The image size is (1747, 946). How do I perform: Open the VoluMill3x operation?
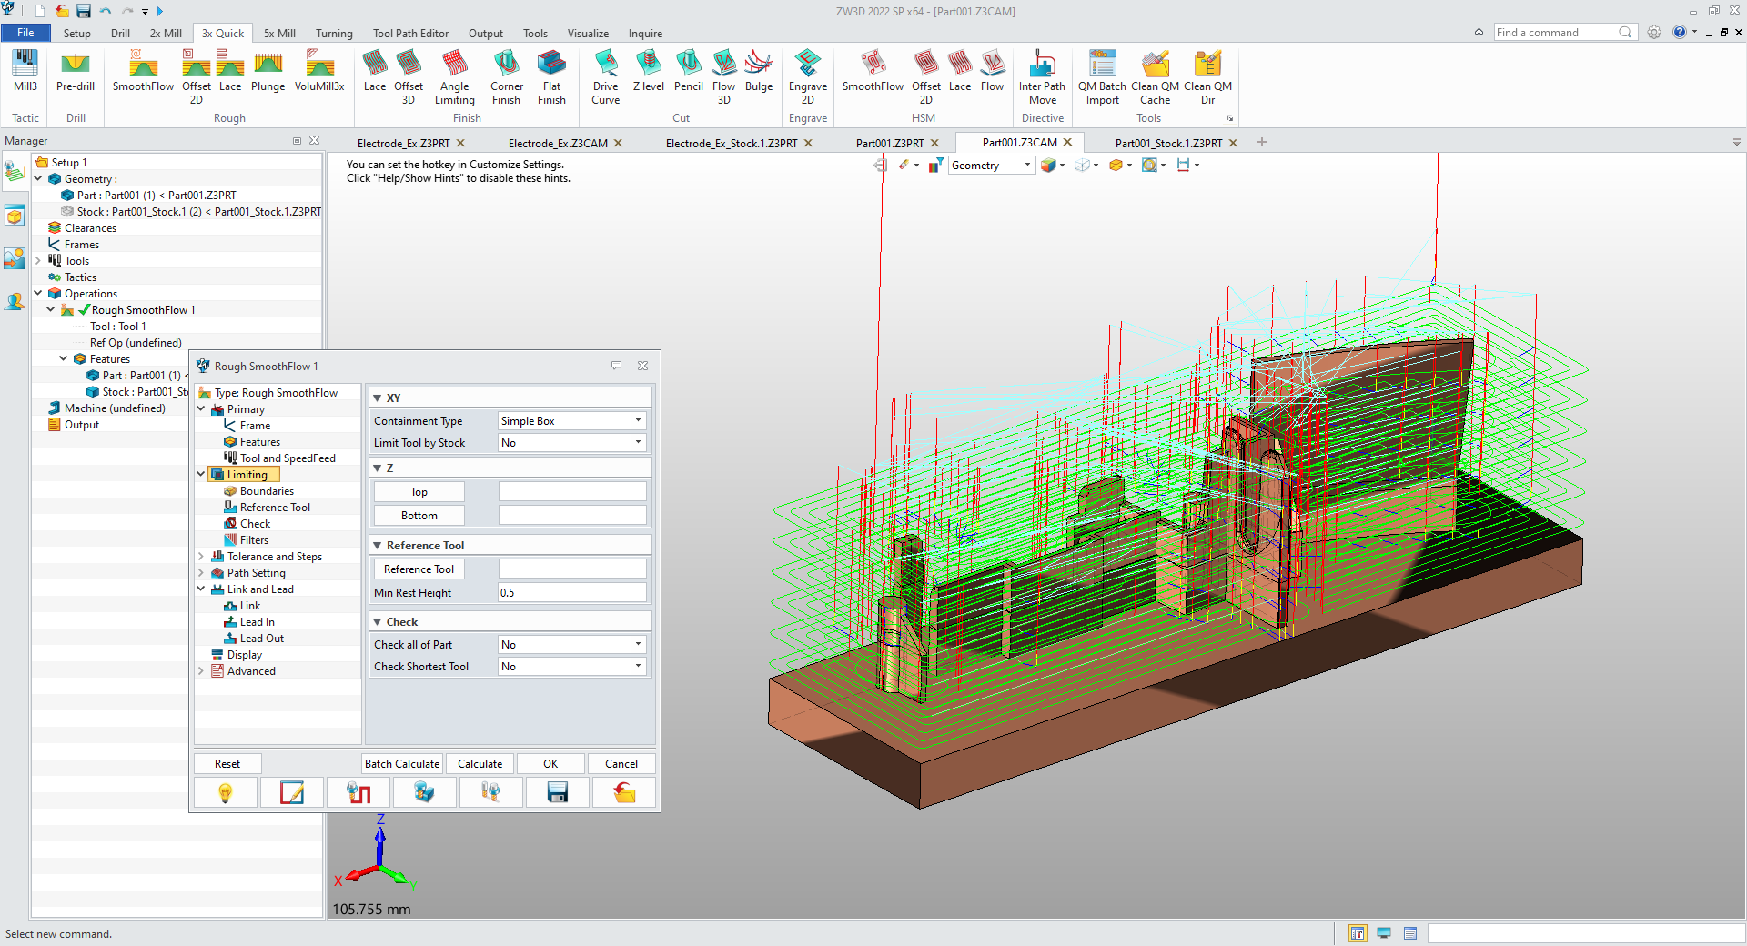pyautogui.click(x=319, y=71)
